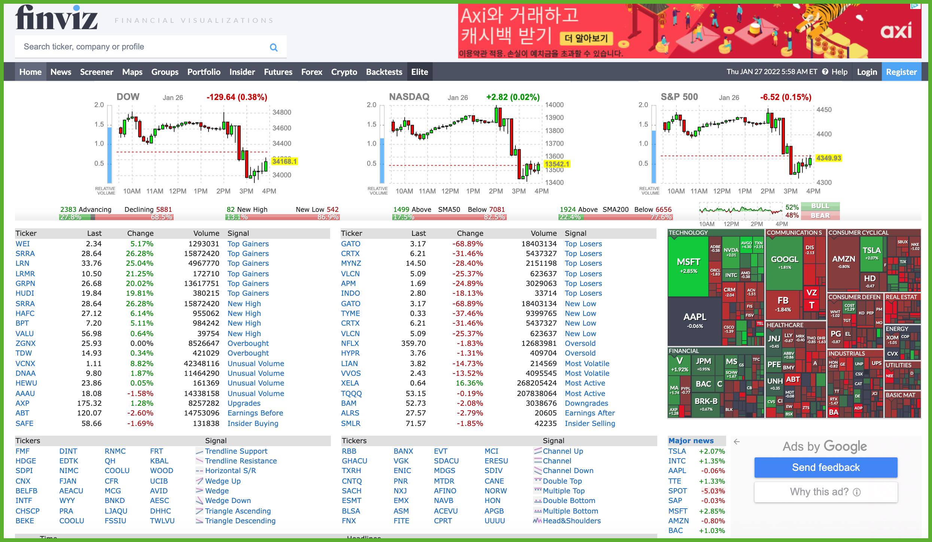Screen dimensions: 932x542
Task: Click the Double Top pattern icon
Action: 537,481
